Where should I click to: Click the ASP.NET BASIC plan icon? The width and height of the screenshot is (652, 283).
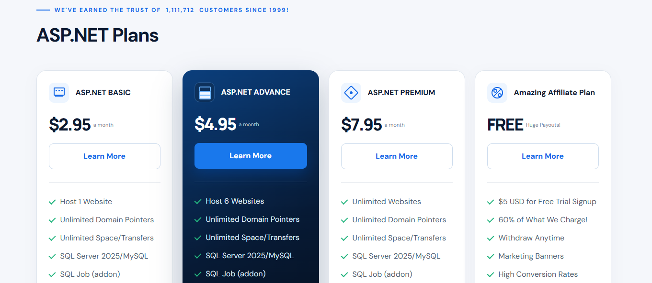59,93
